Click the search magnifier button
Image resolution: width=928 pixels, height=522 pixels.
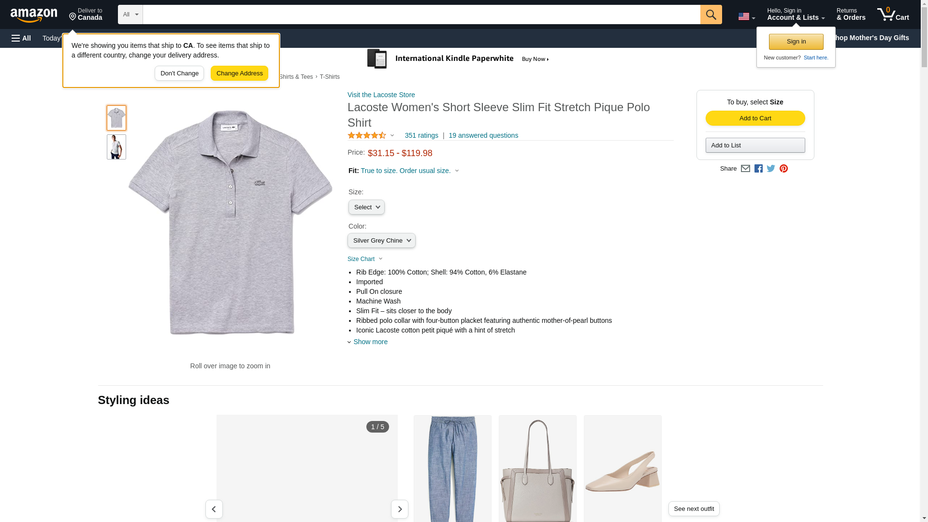coord(710,14)
